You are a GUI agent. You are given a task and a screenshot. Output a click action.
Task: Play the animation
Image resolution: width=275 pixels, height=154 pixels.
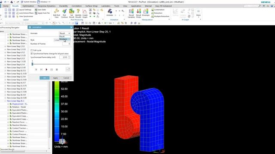46,69
